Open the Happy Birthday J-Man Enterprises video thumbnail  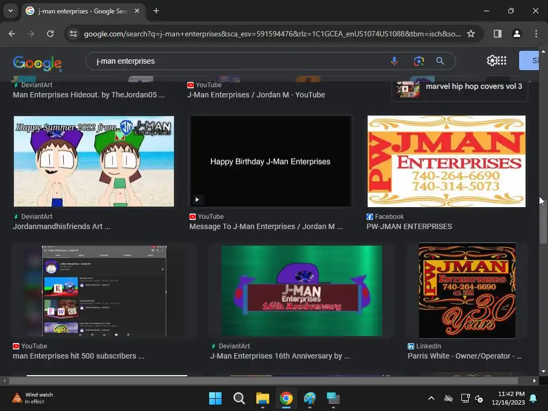pyautogui.click(x=270, y=161)
